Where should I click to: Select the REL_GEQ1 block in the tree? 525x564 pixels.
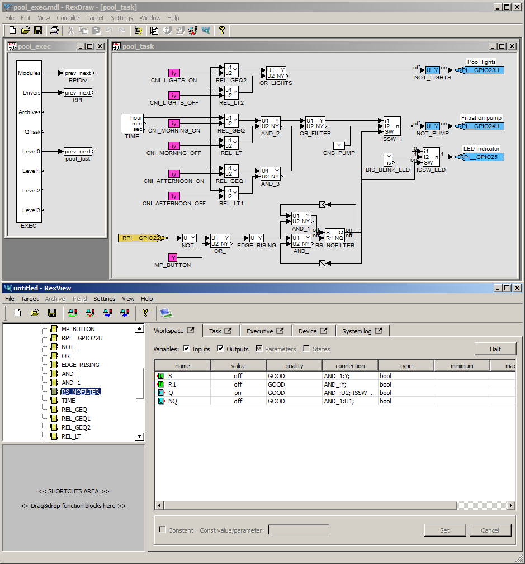[76, 419]
